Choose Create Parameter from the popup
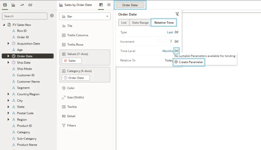The width and height of the screenshot is (261, 150). click(x=189, y=62)
